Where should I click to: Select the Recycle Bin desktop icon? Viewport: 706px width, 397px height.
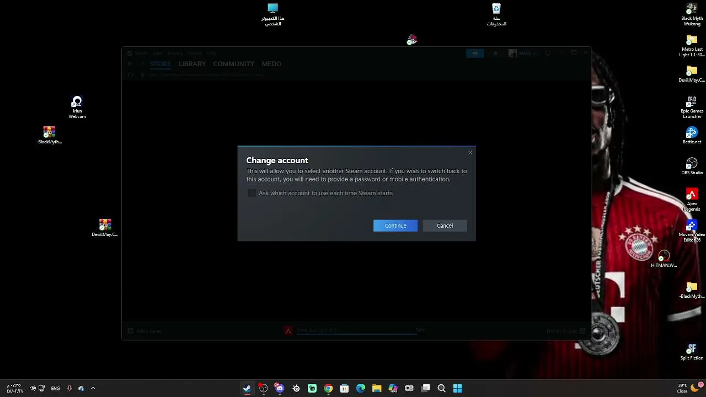496,15
